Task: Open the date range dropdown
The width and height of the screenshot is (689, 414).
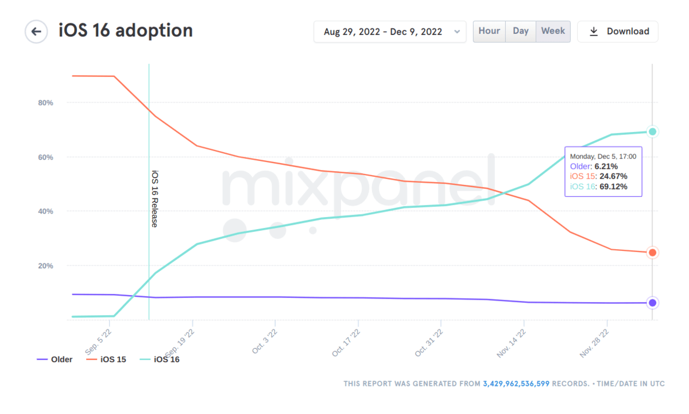Action: tap(383, 32)
